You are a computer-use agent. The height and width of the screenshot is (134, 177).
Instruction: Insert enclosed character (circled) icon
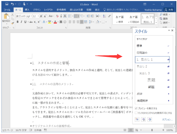(65, 22)
